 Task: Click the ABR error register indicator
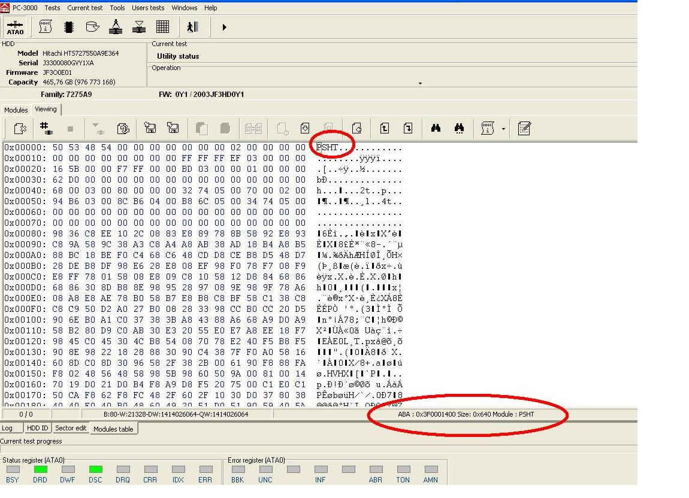(x=376, y=469)
